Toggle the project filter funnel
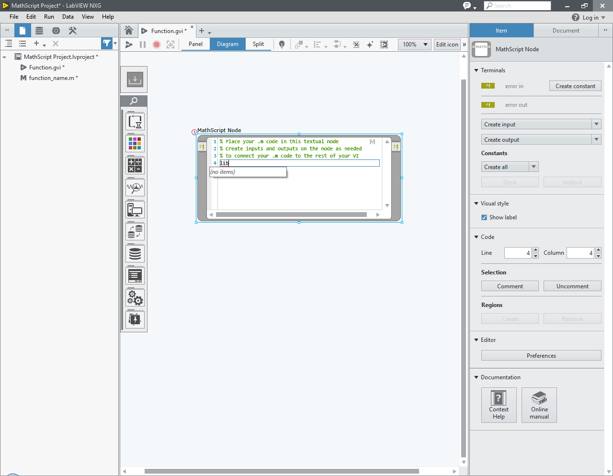 point(107,44)
